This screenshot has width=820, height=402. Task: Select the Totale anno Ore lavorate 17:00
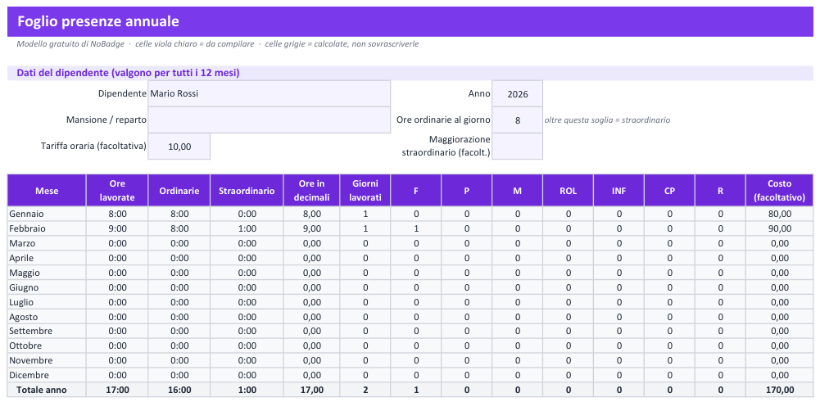point(117,390)
